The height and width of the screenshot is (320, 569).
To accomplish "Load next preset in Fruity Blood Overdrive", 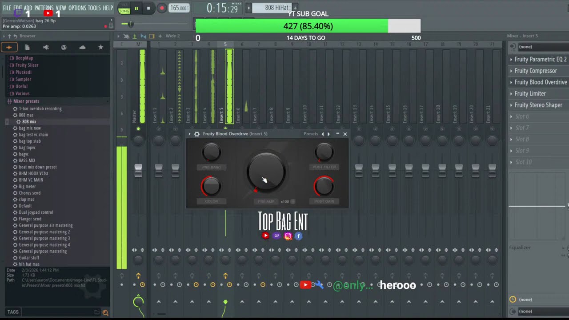I will (x=329, y=134).
